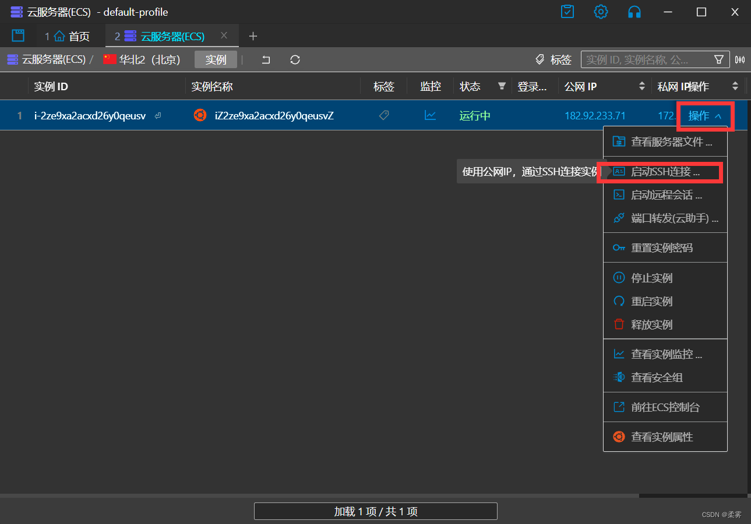Switch to the 首页 tab
The width and height of the screenshot is (751, 524).
68,36
